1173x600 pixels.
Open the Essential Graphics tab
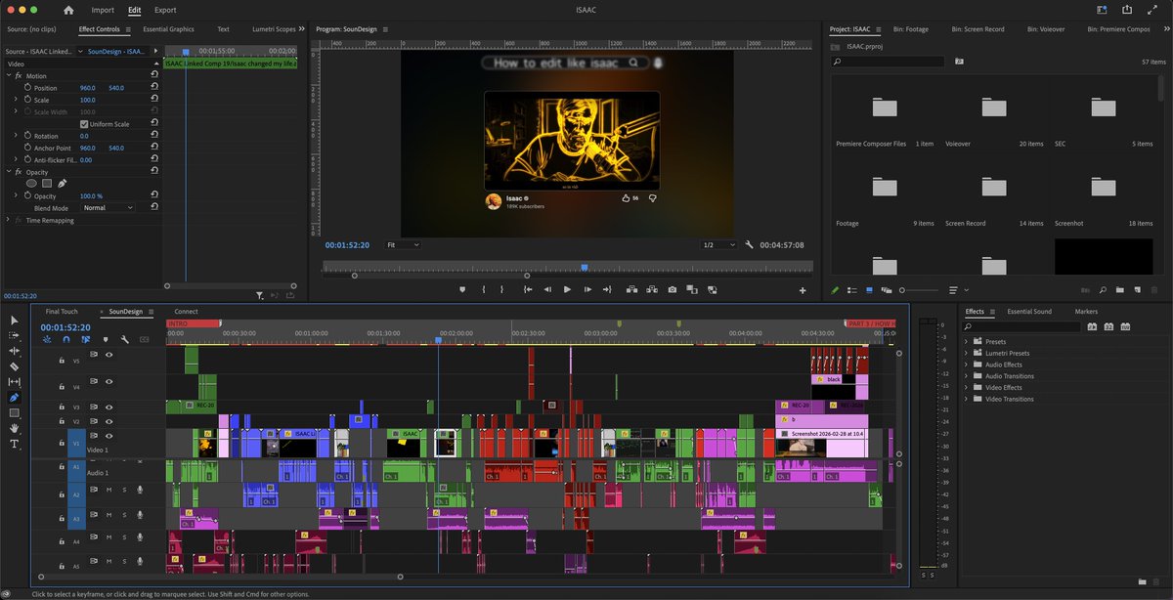168,29
